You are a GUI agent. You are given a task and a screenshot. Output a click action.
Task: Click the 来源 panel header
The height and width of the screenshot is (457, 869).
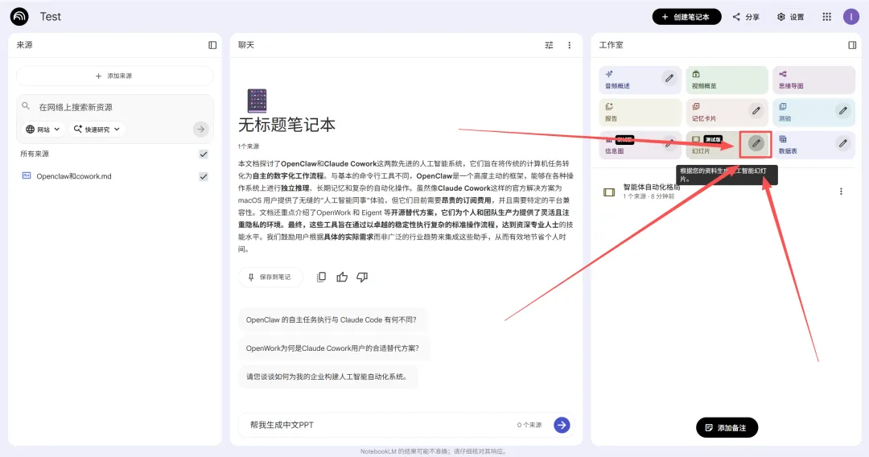24,45
